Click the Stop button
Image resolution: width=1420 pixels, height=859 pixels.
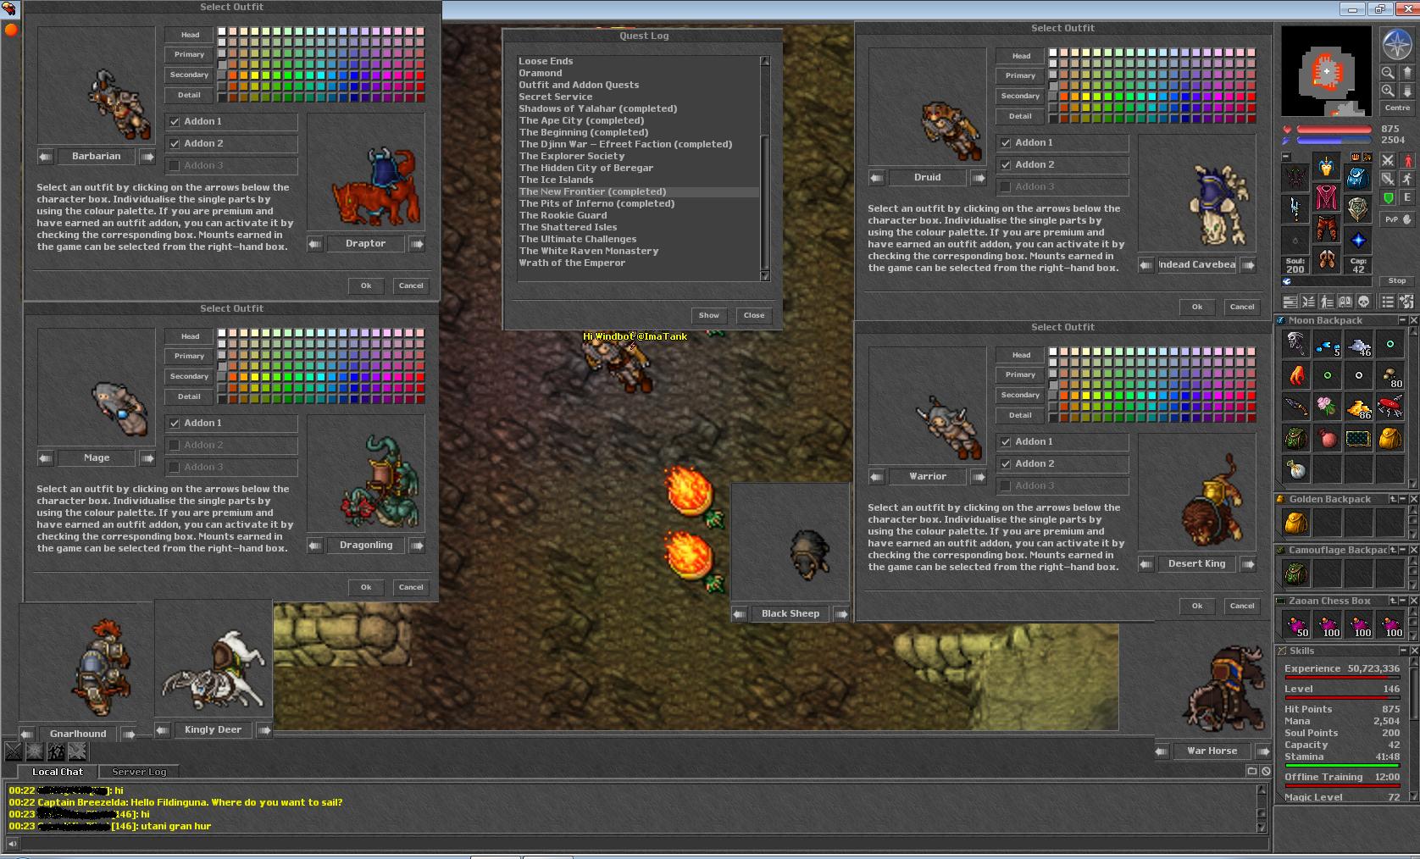click(x=1397, y=281)
